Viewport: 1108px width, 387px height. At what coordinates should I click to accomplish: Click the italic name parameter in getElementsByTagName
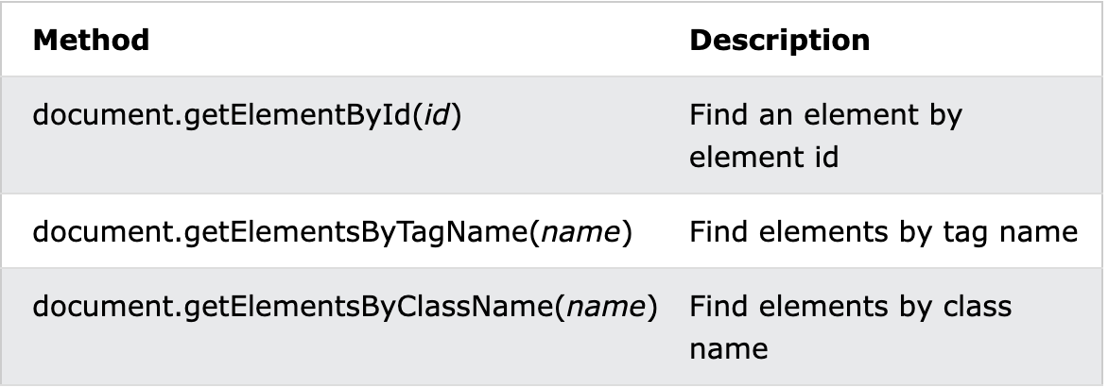tap(580, 231)
